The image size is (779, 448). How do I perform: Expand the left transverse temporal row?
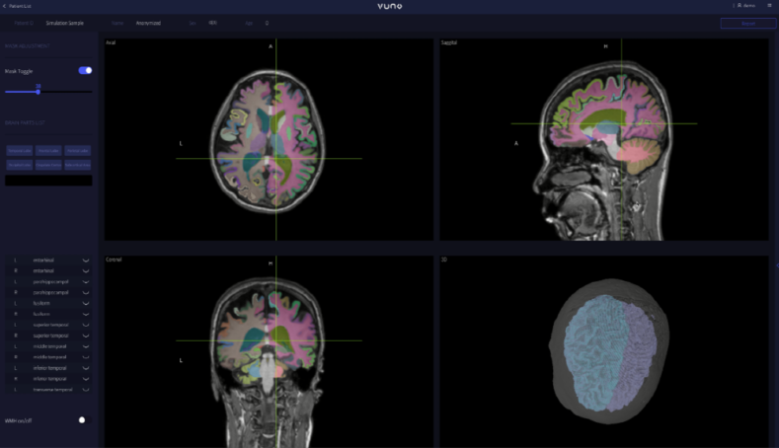[x=49, y=390]
